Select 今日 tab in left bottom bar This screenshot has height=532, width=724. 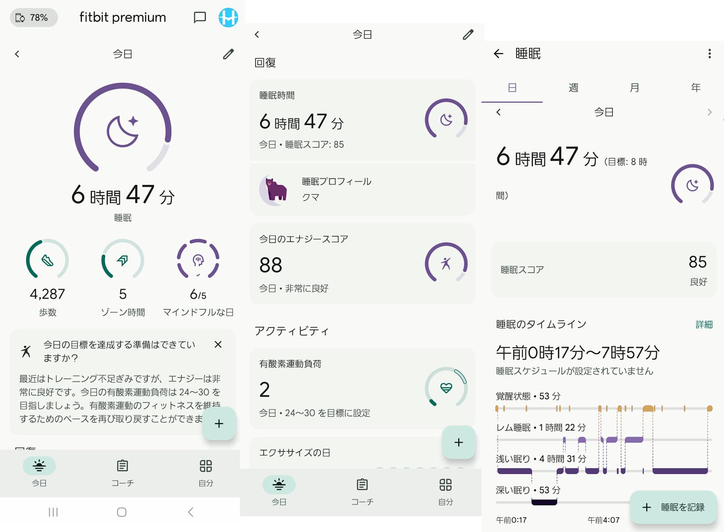coord(39,473)
